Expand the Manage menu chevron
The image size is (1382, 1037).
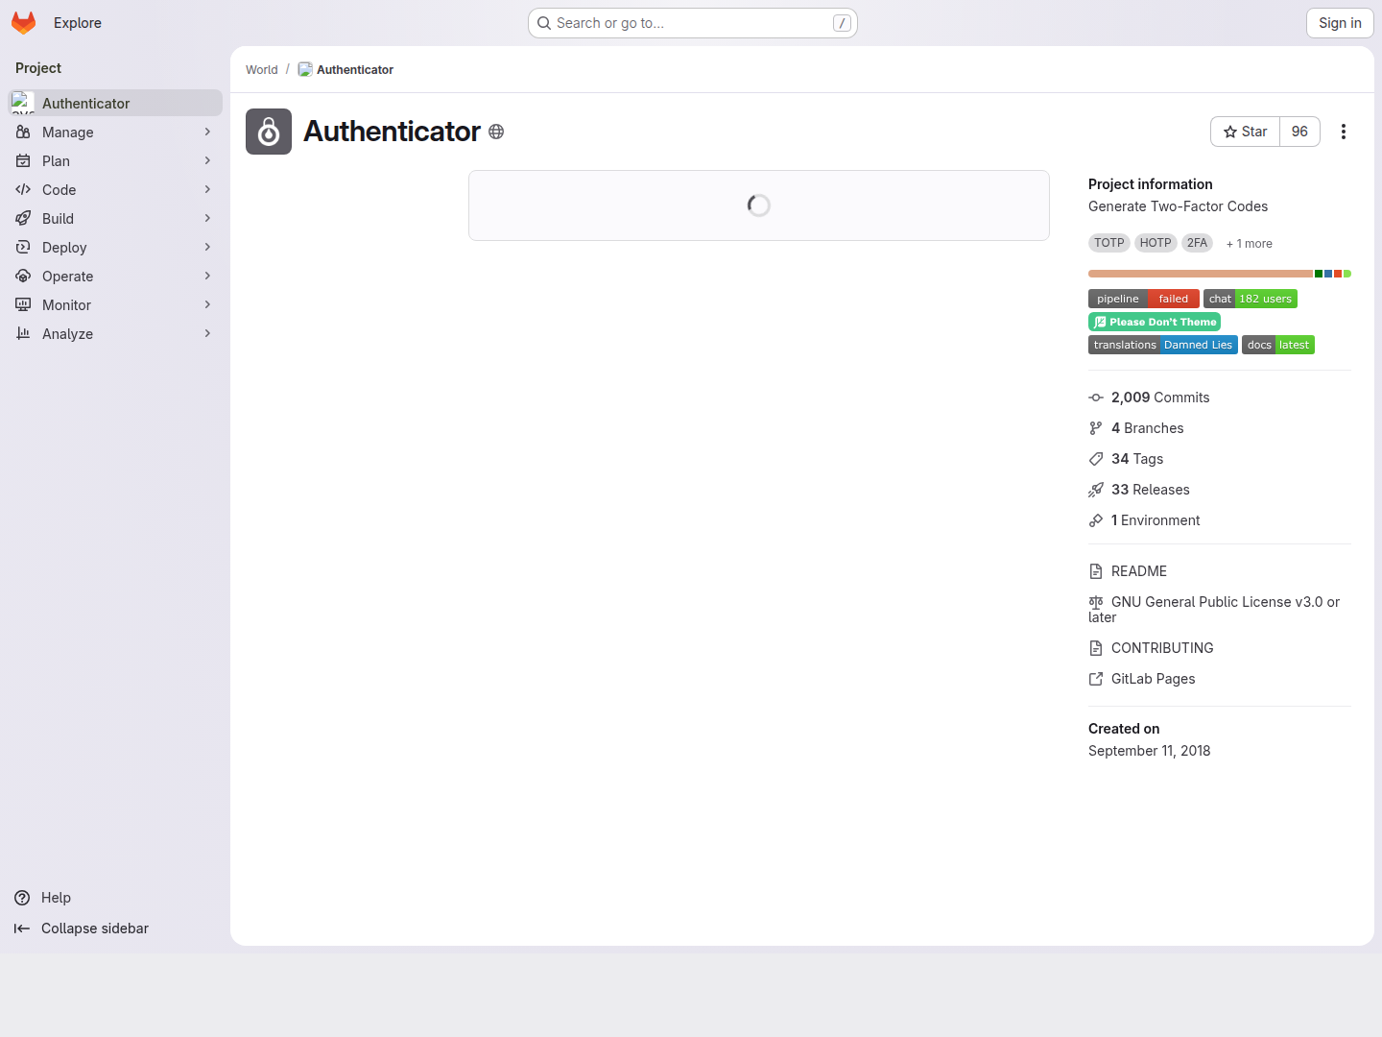pos(207,132)
